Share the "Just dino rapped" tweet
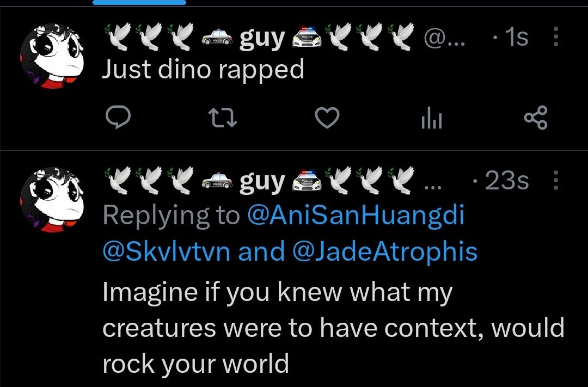This screenshot has height=387, width=588. [536, 118]
